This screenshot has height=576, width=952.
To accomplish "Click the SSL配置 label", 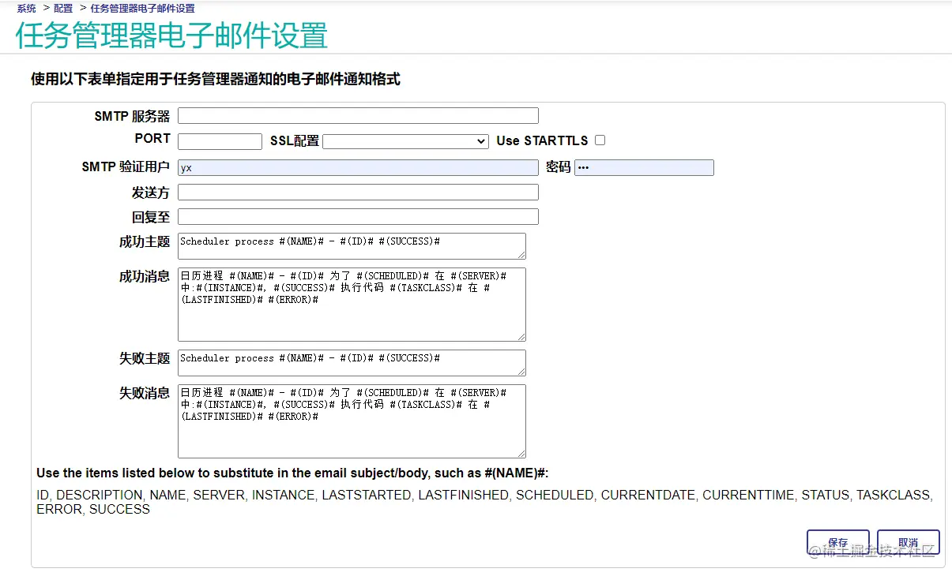I will point(295,141).
